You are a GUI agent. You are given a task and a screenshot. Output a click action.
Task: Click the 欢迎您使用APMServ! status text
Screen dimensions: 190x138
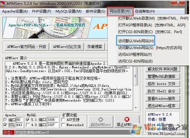(x=32, y=132)
